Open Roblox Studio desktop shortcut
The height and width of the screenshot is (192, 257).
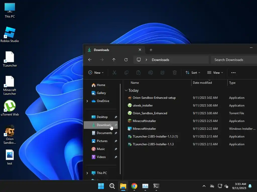[10, 35]
